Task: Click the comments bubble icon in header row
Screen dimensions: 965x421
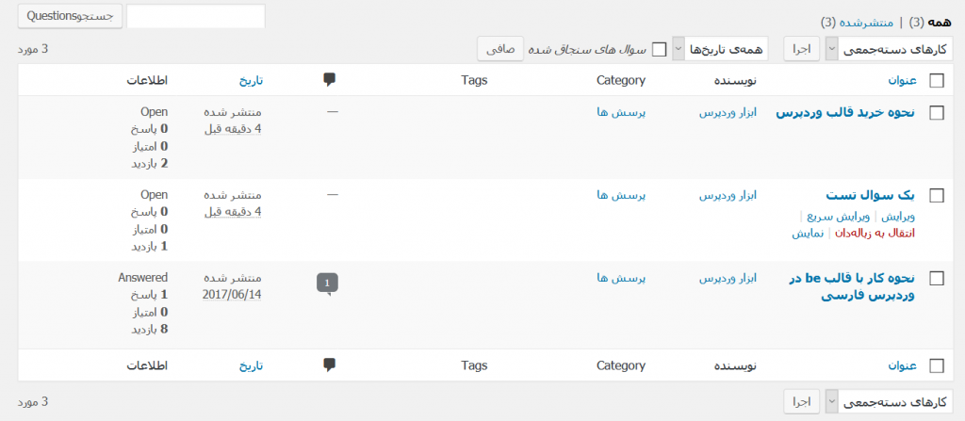Action: (x=329, y=79)
